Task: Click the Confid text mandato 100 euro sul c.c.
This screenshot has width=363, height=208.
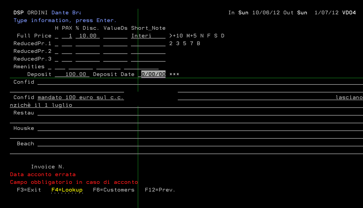Action: pos(80,97)
